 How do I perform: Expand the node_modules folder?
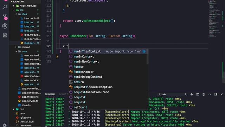pyautogui.click(x=26, y=6)
